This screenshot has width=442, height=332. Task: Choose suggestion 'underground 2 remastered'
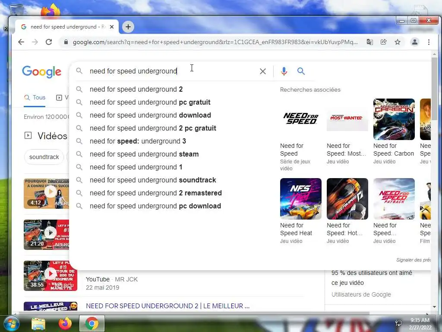155,193
